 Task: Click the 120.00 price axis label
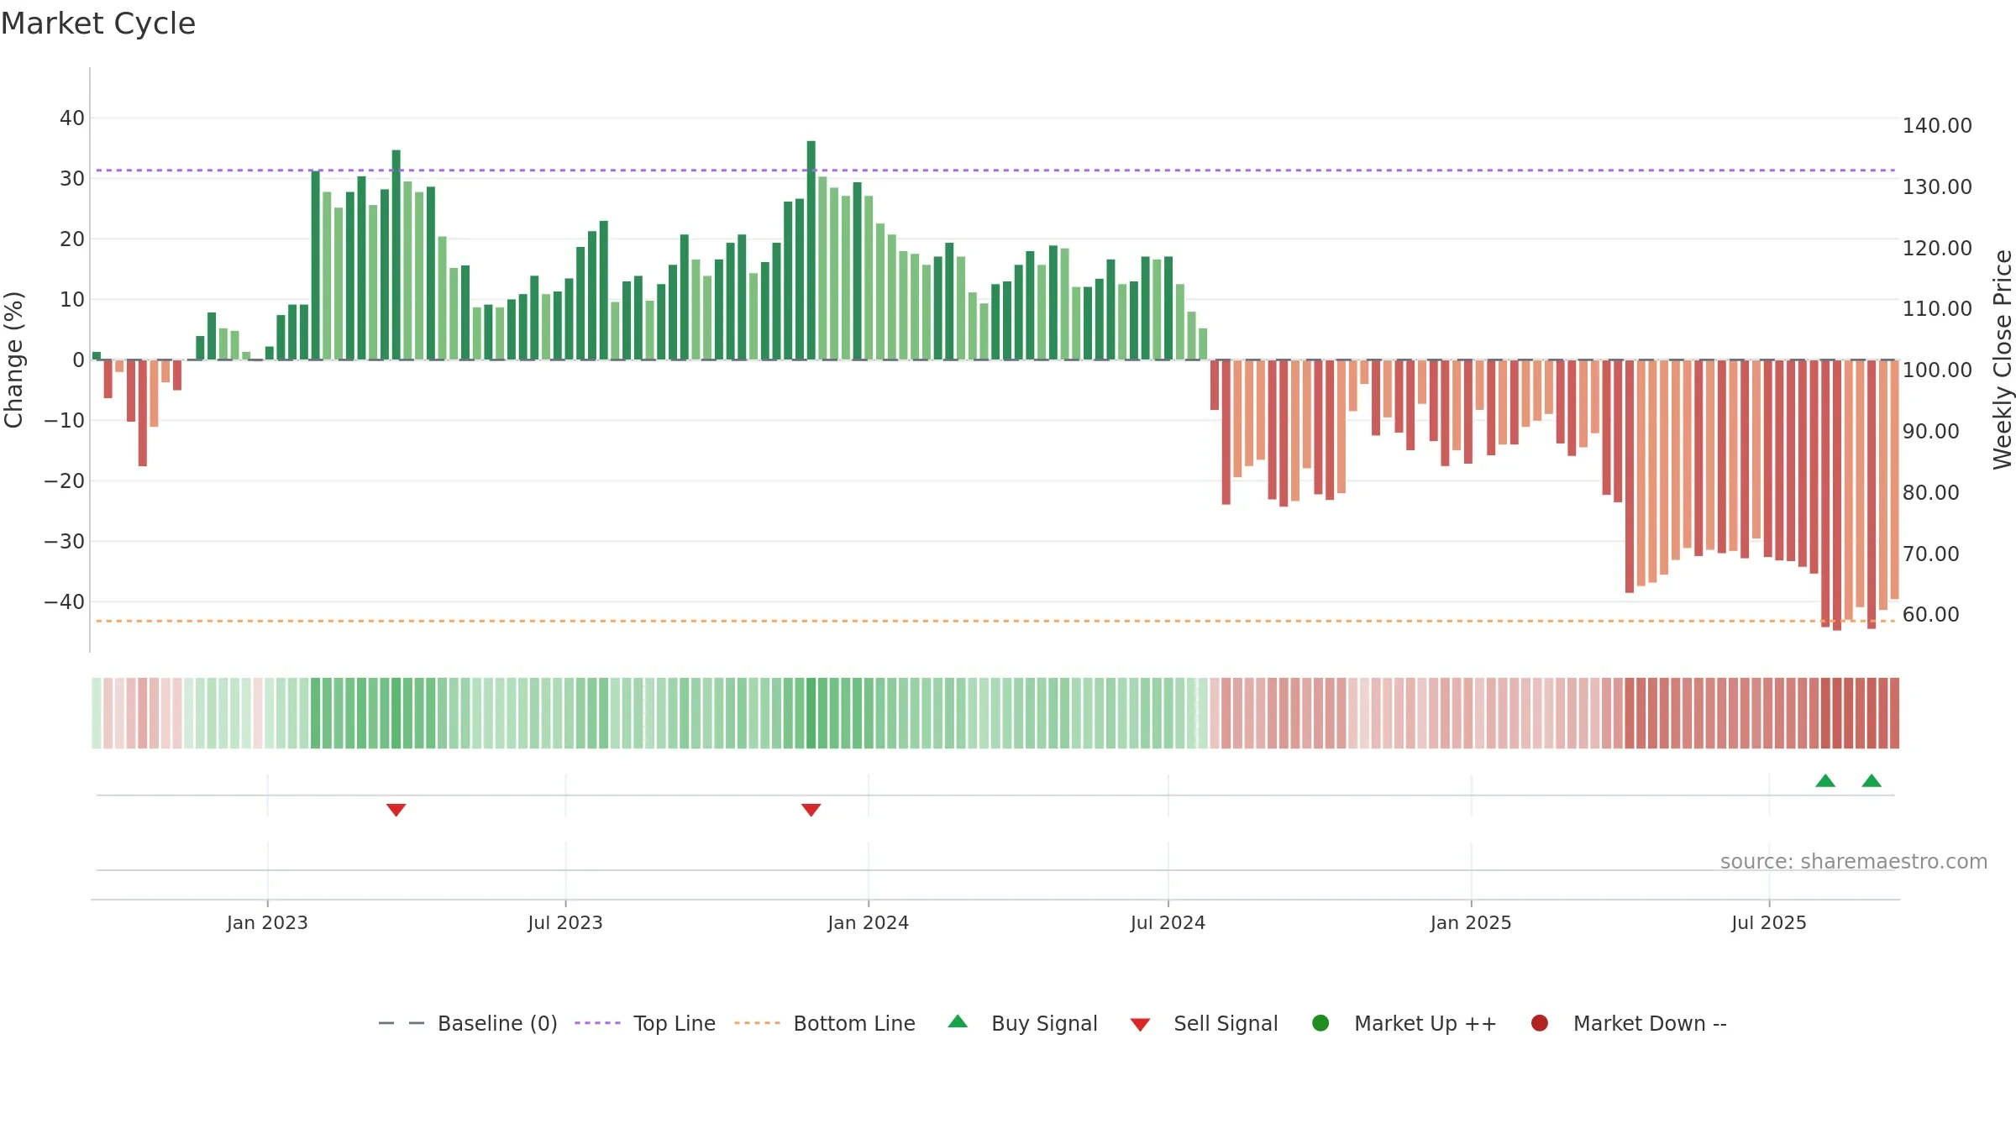pos(1937,249)
